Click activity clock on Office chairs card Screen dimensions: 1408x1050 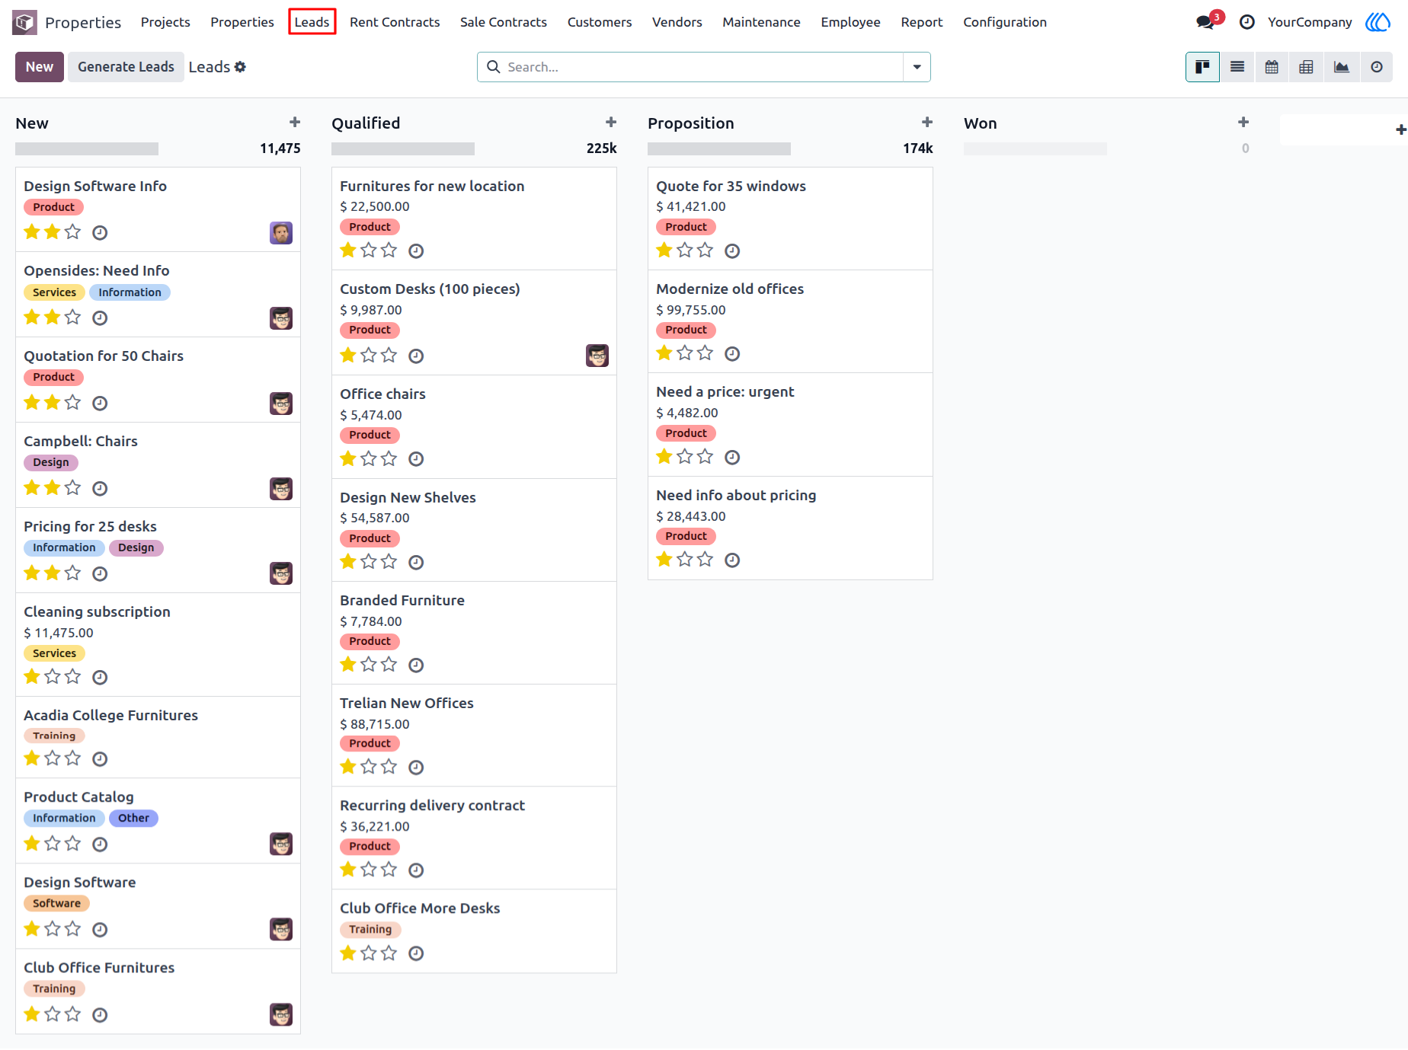pyautogui.click(x=416, y=459)
